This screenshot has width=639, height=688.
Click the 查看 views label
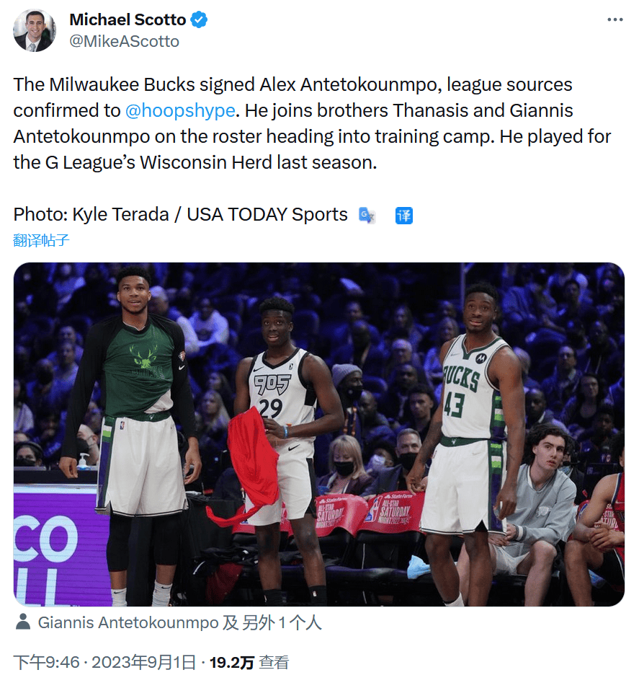click(274, 662)
